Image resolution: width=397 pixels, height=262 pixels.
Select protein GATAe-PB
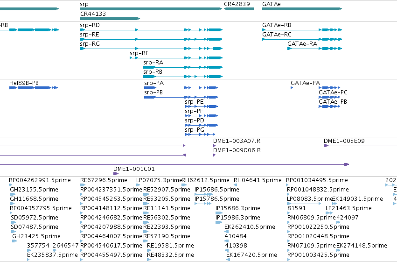329,106
